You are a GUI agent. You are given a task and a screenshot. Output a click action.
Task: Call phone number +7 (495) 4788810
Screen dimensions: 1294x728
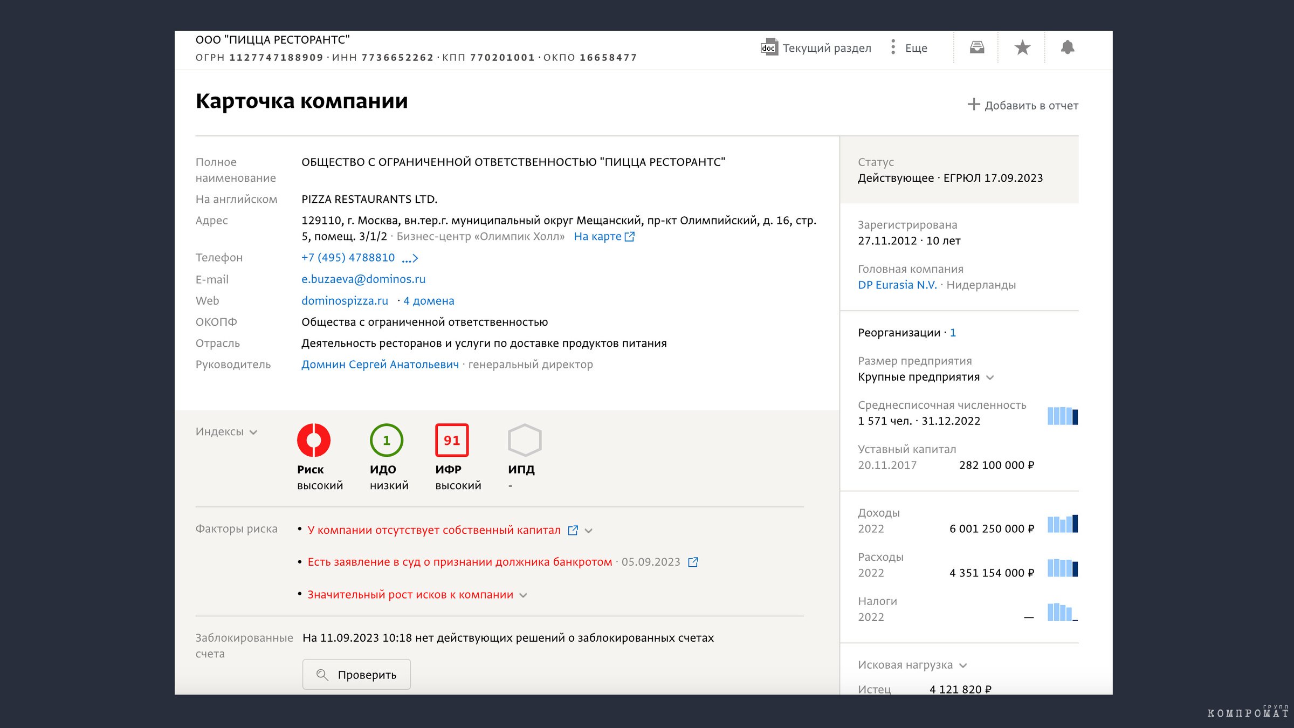(x=348, y=258)
